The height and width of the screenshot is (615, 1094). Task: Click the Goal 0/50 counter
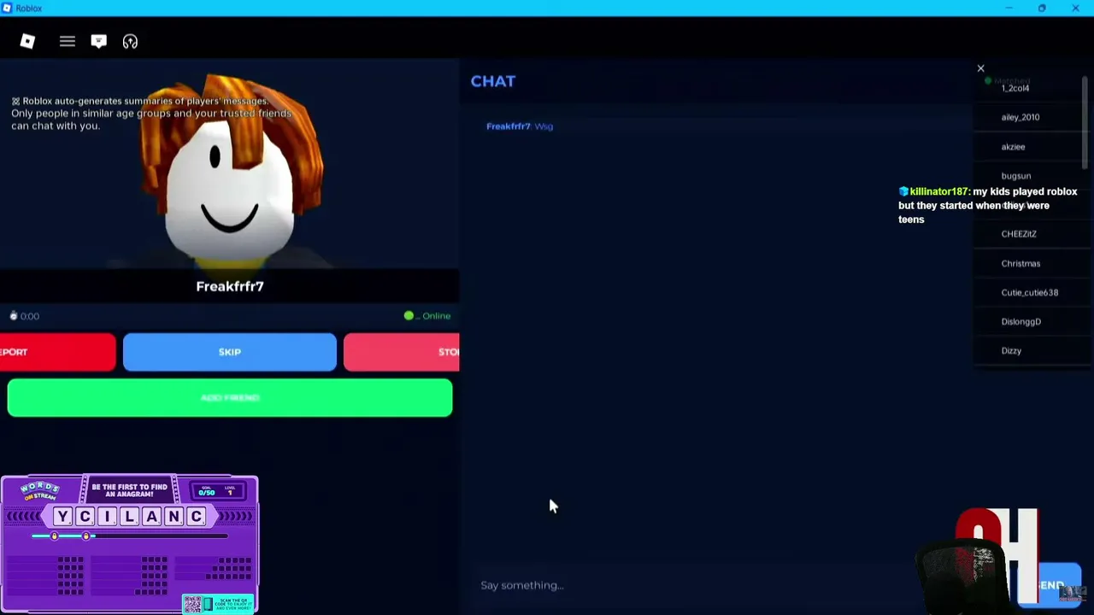(x=206, y=490)
